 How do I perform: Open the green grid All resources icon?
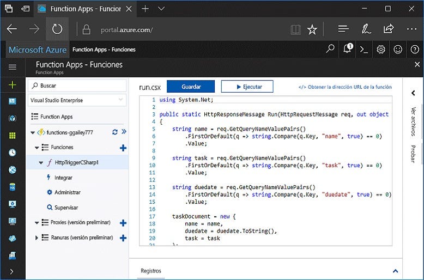click(13, 136)
